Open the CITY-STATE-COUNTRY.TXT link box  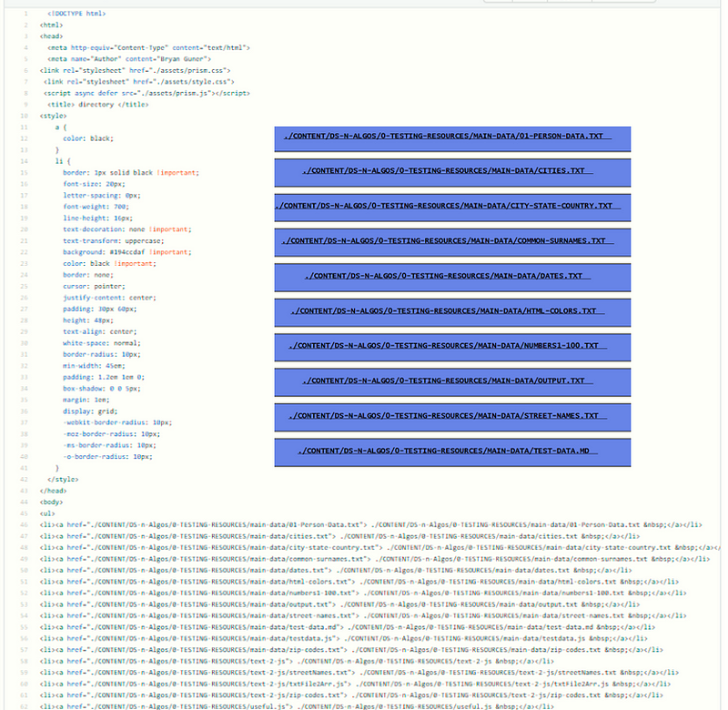[x=452, y=208]
